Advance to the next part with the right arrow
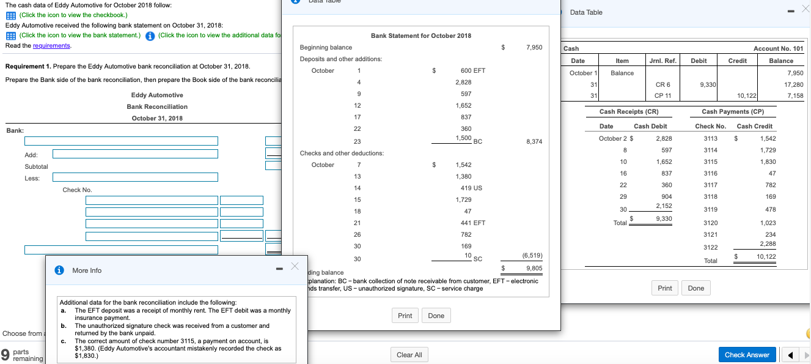 (805, 354)
